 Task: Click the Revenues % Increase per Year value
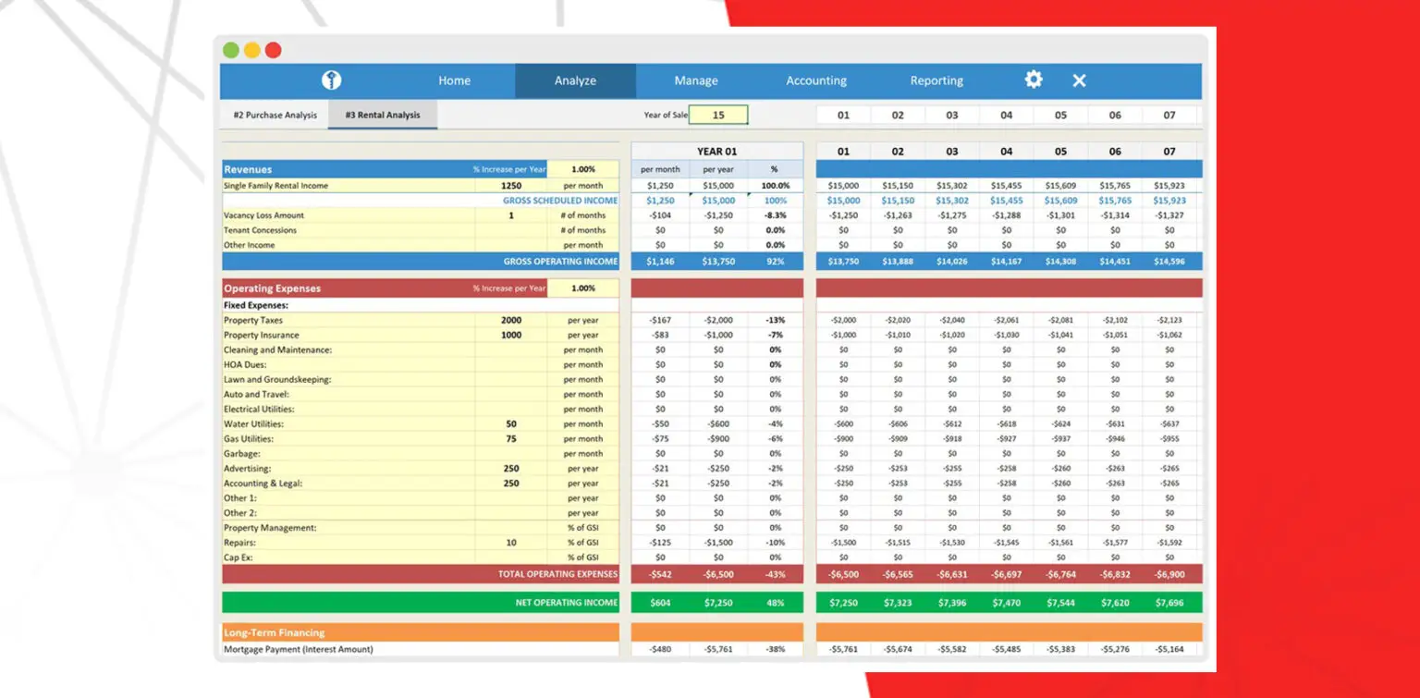click(583, 169)
